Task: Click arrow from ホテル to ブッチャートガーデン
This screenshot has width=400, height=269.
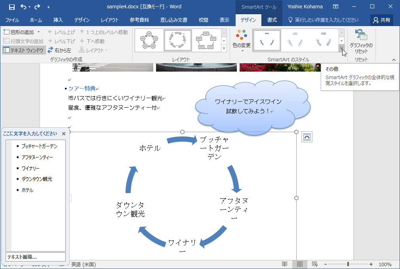Action: 182,140
